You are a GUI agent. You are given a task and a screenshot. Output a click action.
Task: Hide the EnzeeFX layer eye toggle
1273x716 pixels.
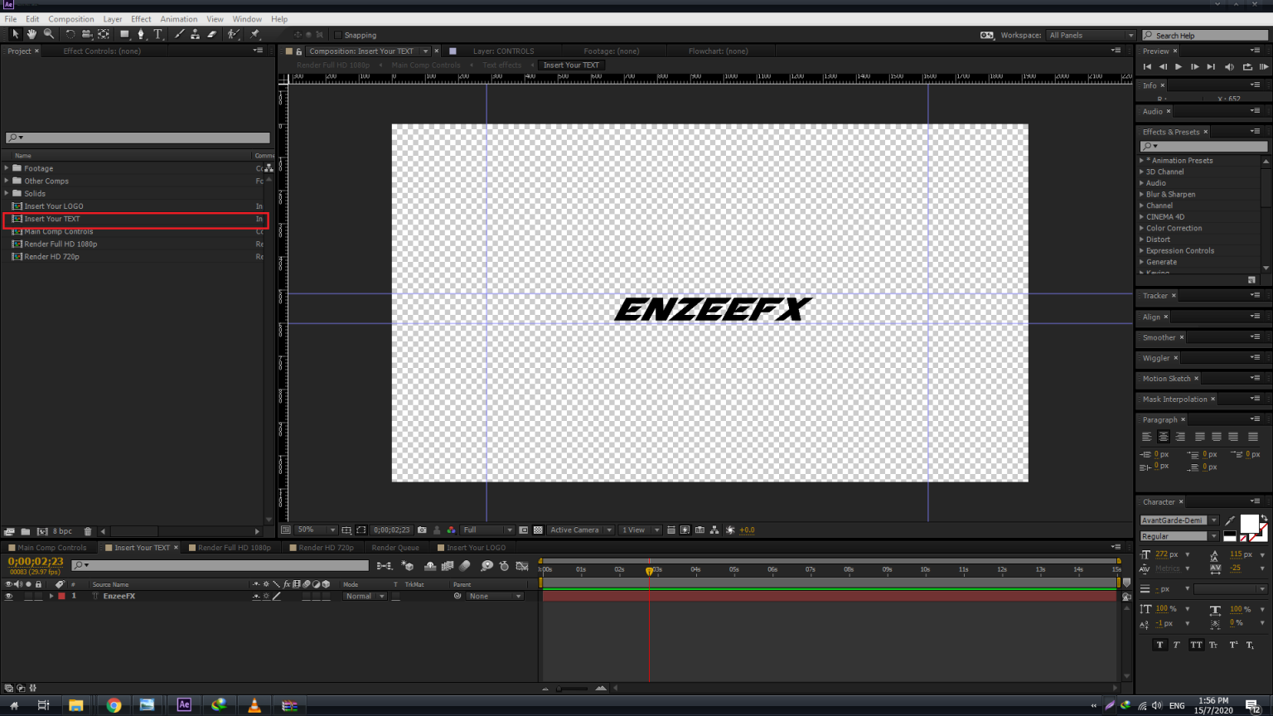pyautogui.click(x=9, y=596)
